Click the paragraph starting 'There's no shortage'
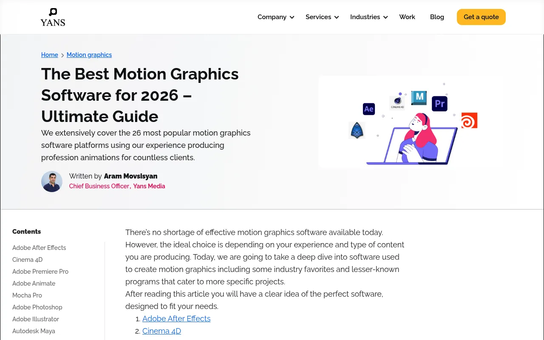544x340 pixels. 265,257
